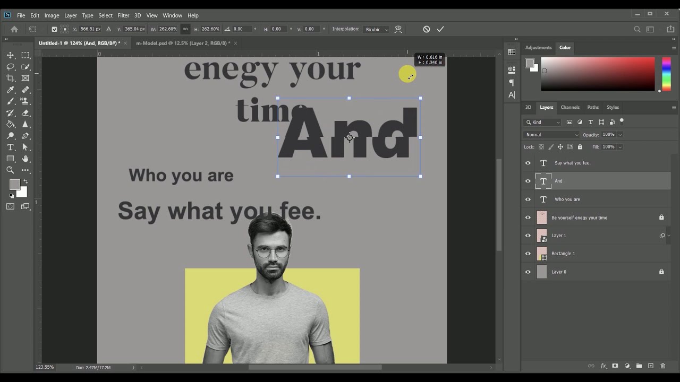Select the Dodge tool
Screen dimensions: 680x382
tap(10, 136)
